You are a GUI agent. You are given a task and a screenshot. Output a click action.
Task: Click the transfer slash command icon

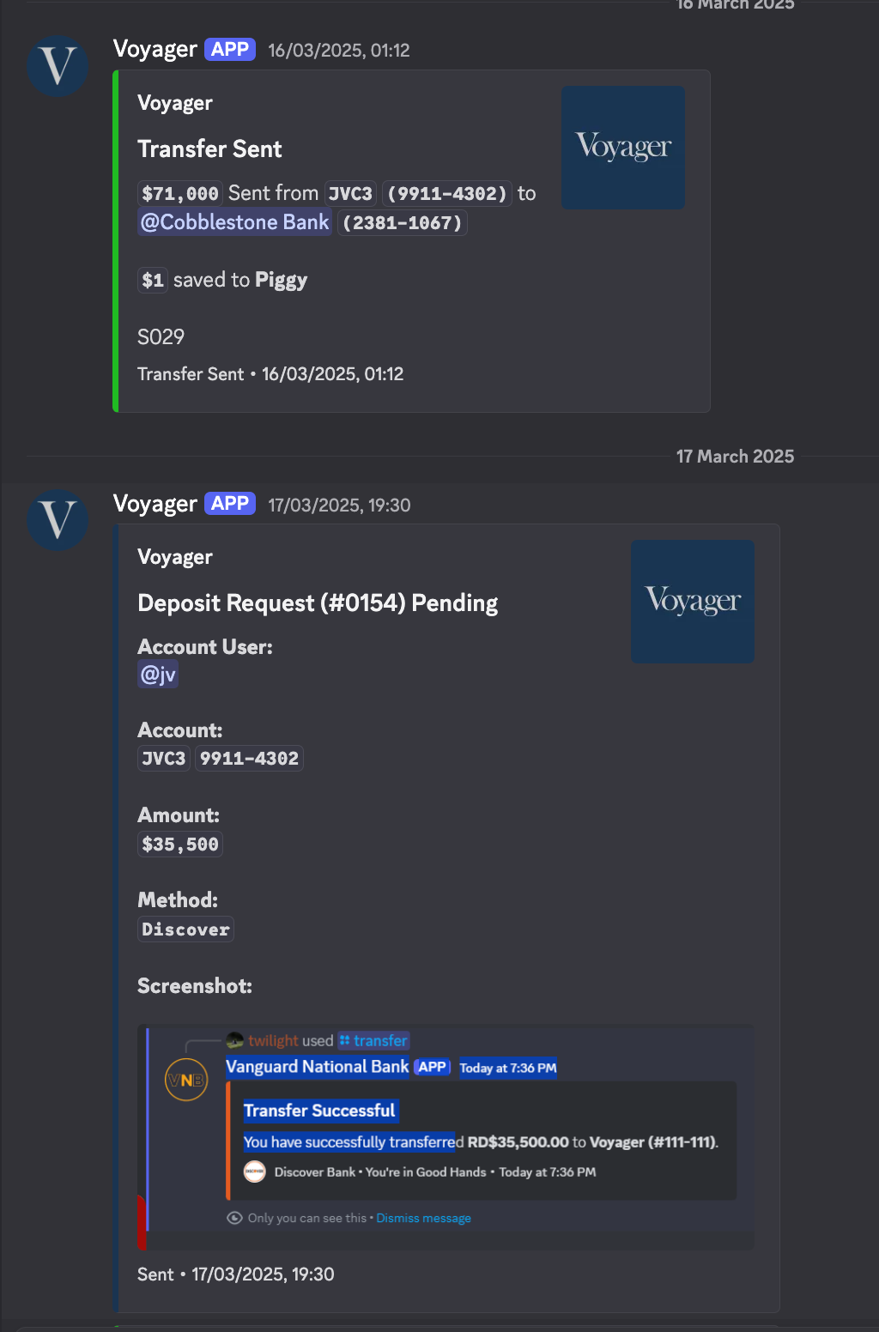[x=345, y=1040]
